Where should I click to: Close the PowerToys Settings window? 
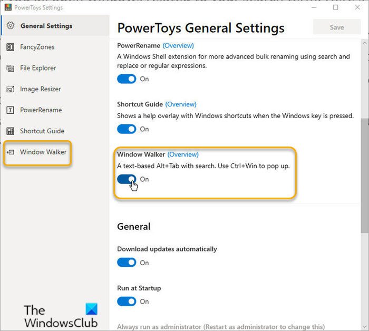357,7
